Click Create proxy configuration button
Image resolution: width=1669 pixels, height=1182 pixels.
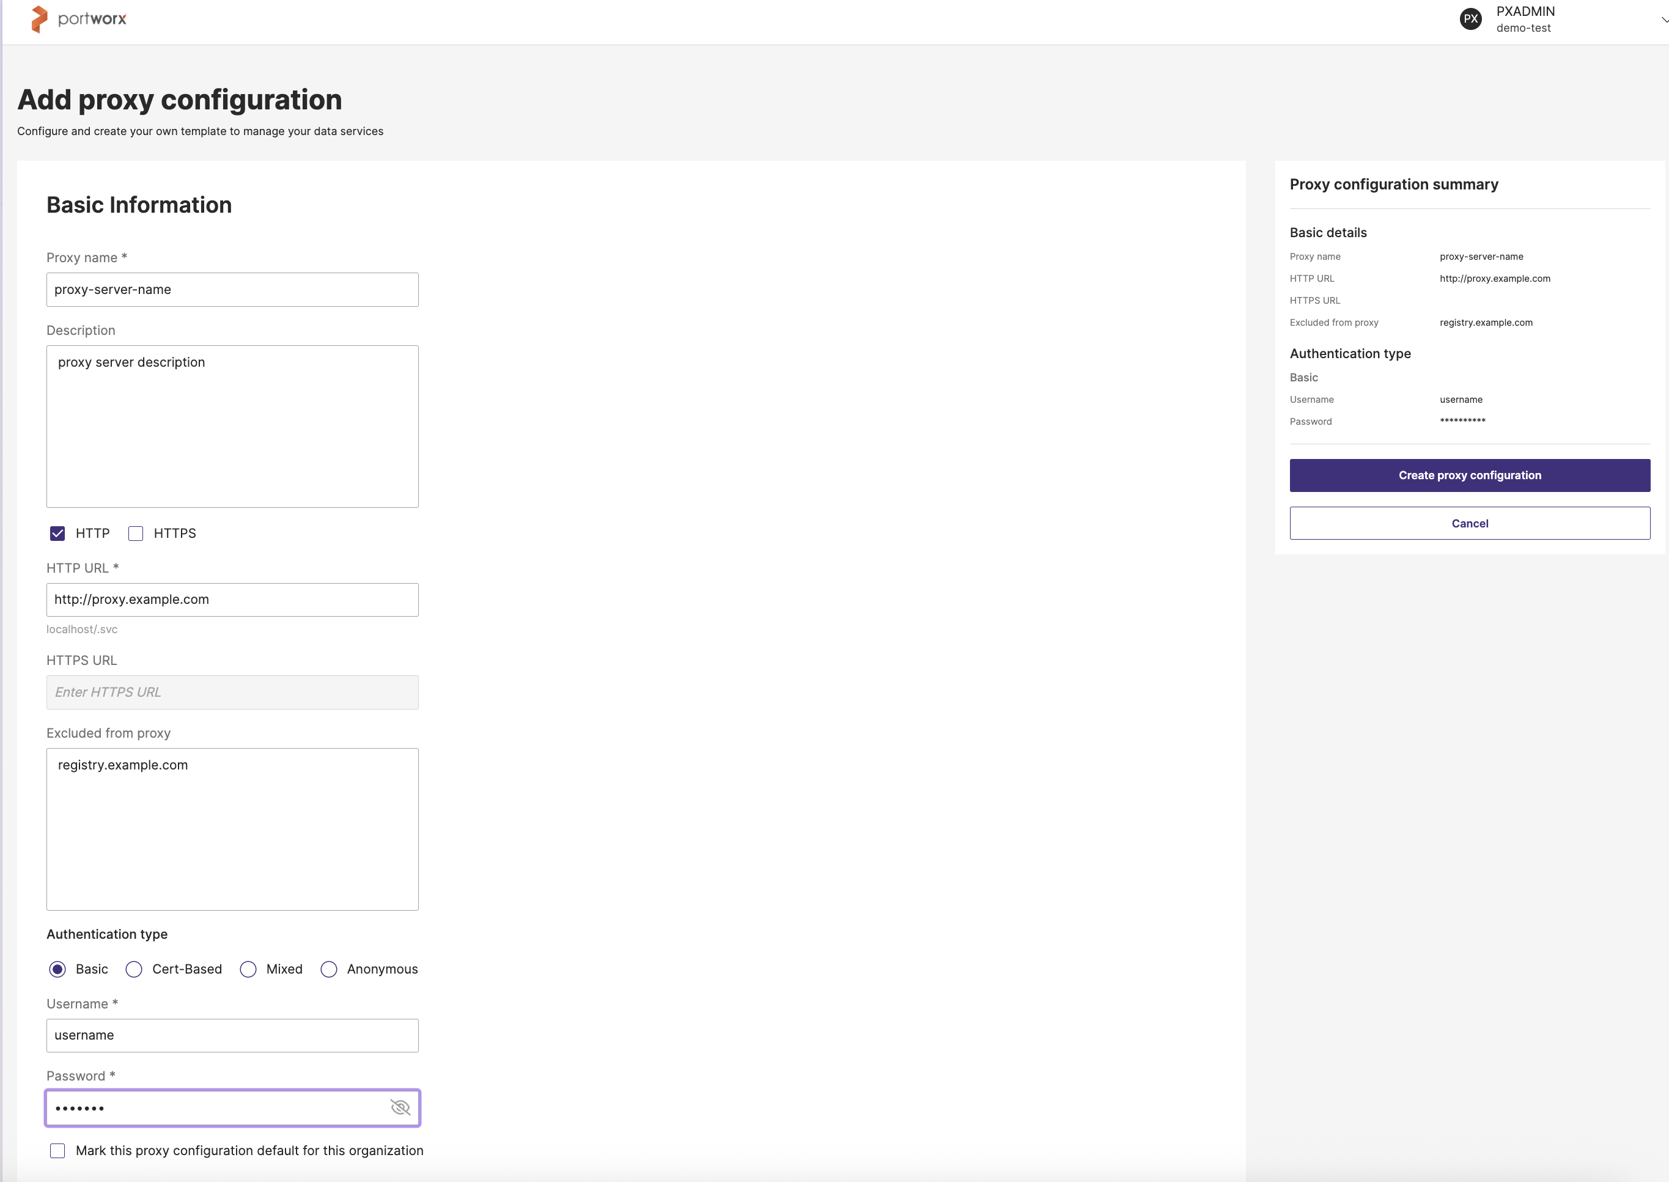point(1469,475)
